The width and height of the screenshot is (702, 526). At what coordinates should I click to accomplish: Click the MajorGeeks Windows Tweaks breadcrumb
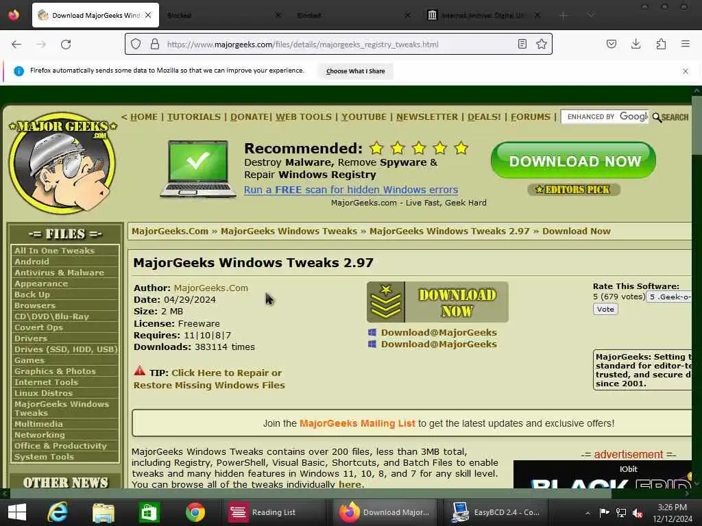[289, 231]
